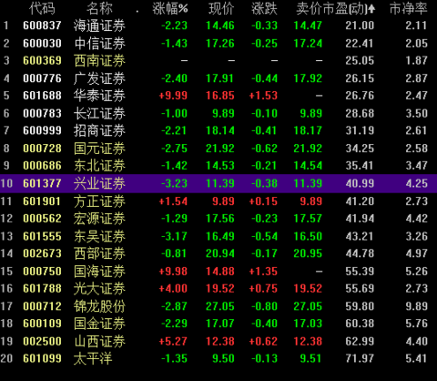
Task: Click stock code 600837
Action: [x=42, y=26]
